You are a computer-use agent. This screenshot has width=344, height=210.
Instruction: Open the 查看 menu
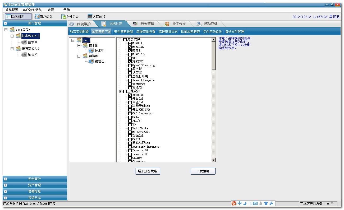[51, 10]
